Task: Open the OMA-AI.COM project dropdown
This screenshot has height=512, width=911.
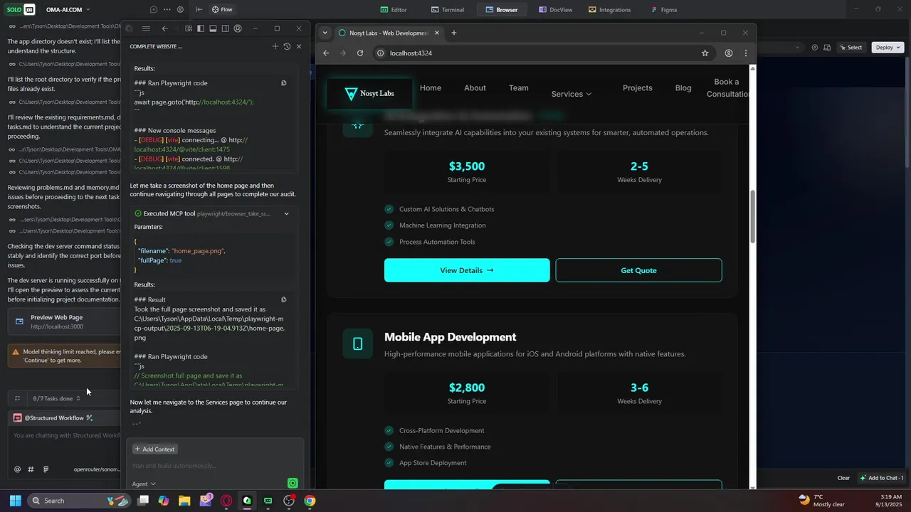Action: pyautogui.click(x=68, y=10)
